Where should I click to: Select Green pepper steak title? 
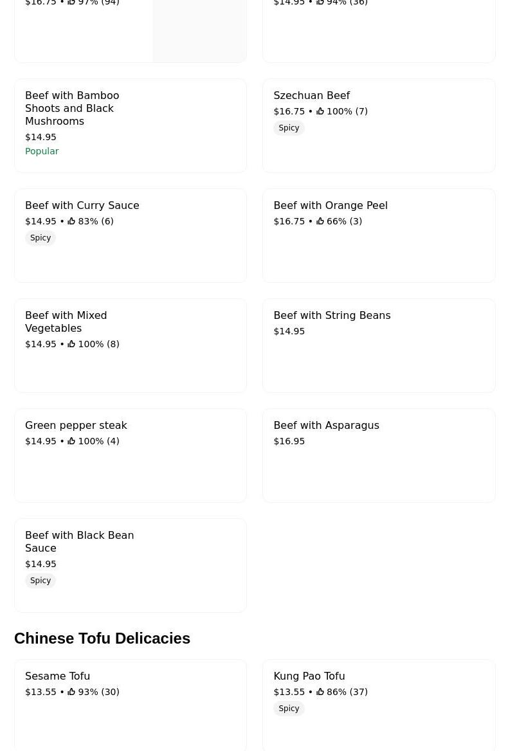[76, 425]
